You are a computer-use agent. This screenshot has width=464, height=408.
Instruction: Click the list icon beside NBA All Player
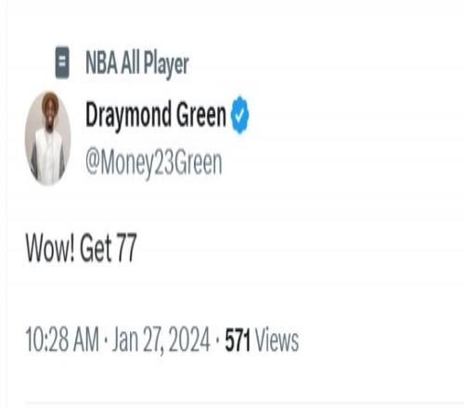point(62,62)
